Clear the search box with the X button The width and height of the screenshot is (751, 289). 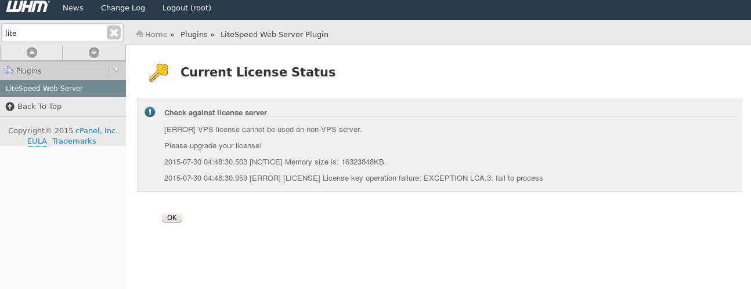point(114,33)
